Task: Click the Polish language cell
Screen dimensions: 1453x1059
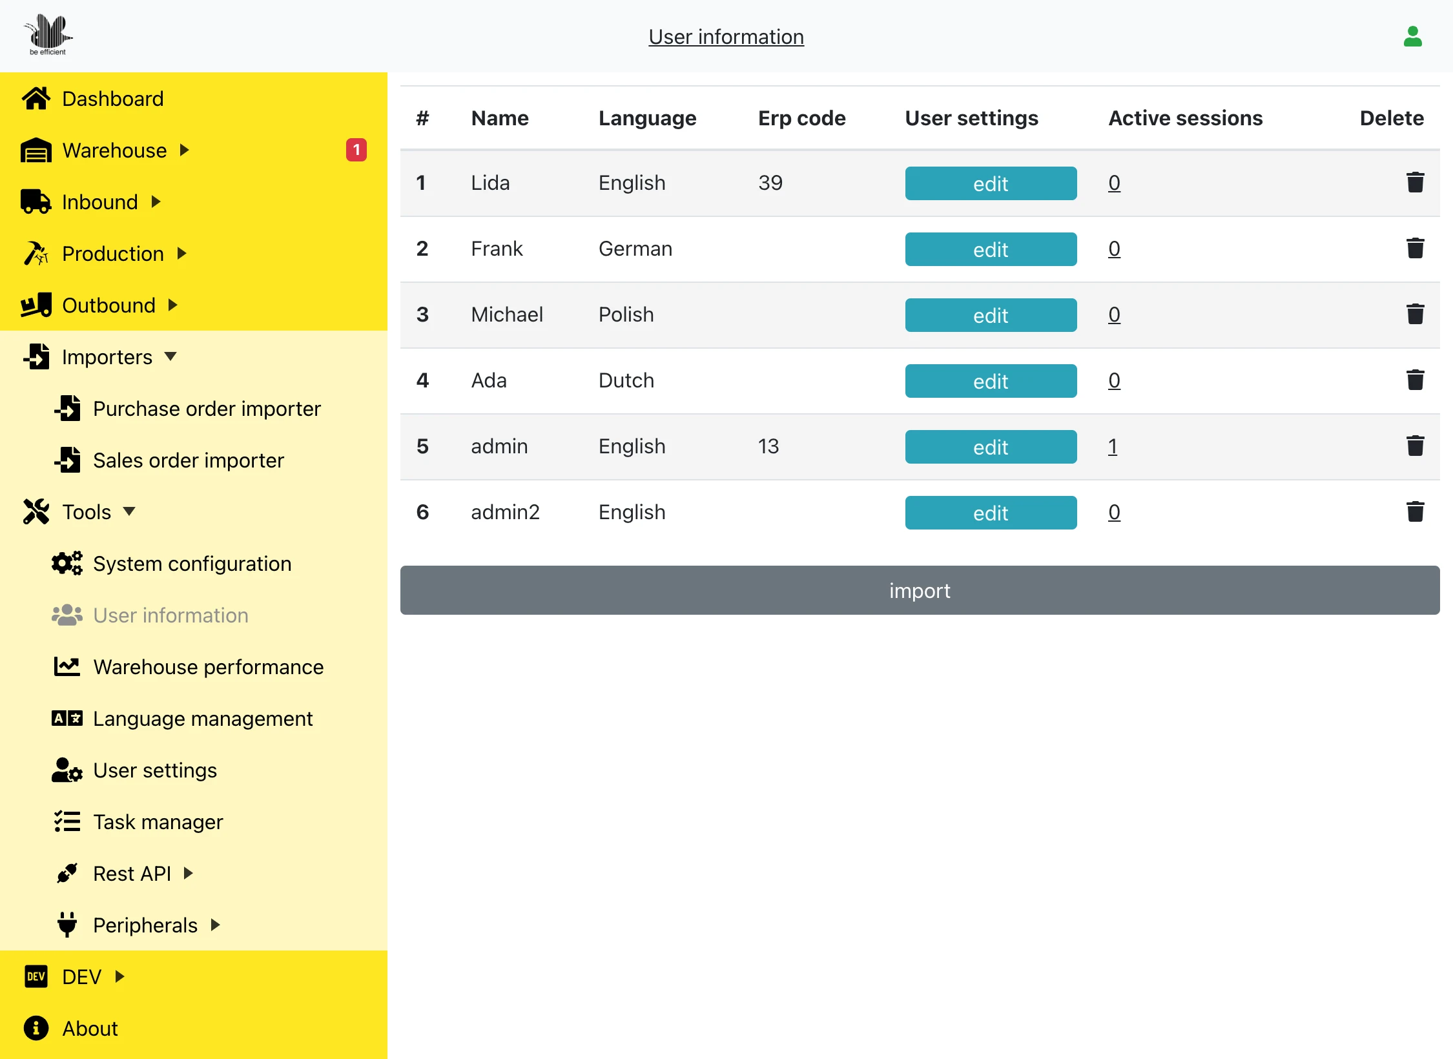Action: pyautogui.click(x=626, y=314)
